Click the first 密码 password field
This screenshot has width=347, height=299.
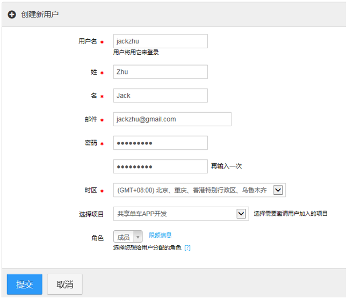160,143
